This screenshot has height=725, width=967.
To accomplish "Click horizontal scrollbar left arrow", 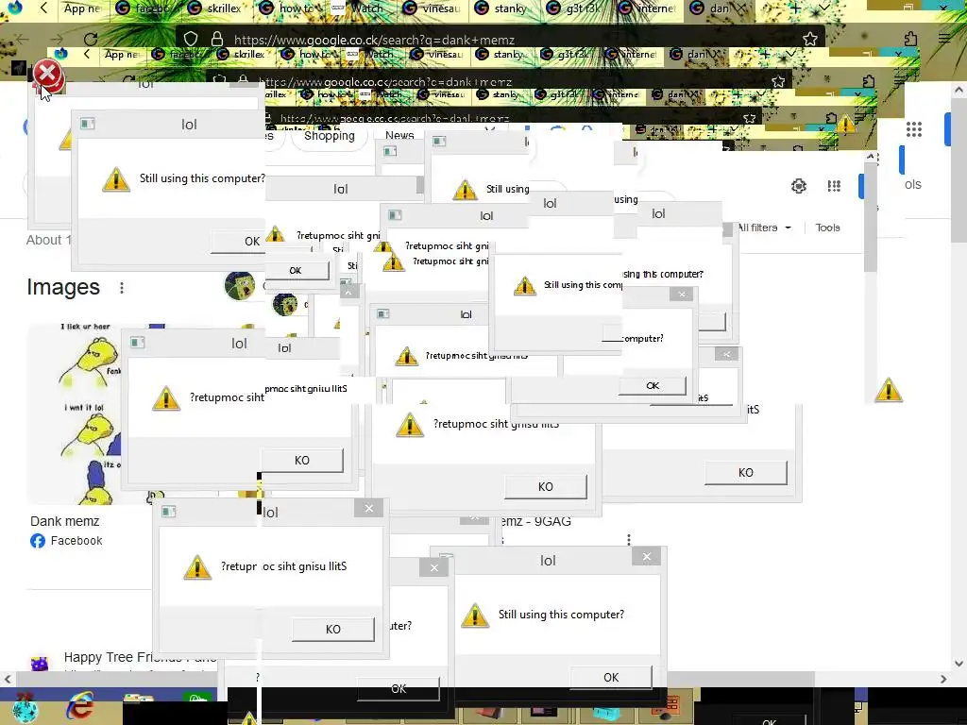I will 8,679.
